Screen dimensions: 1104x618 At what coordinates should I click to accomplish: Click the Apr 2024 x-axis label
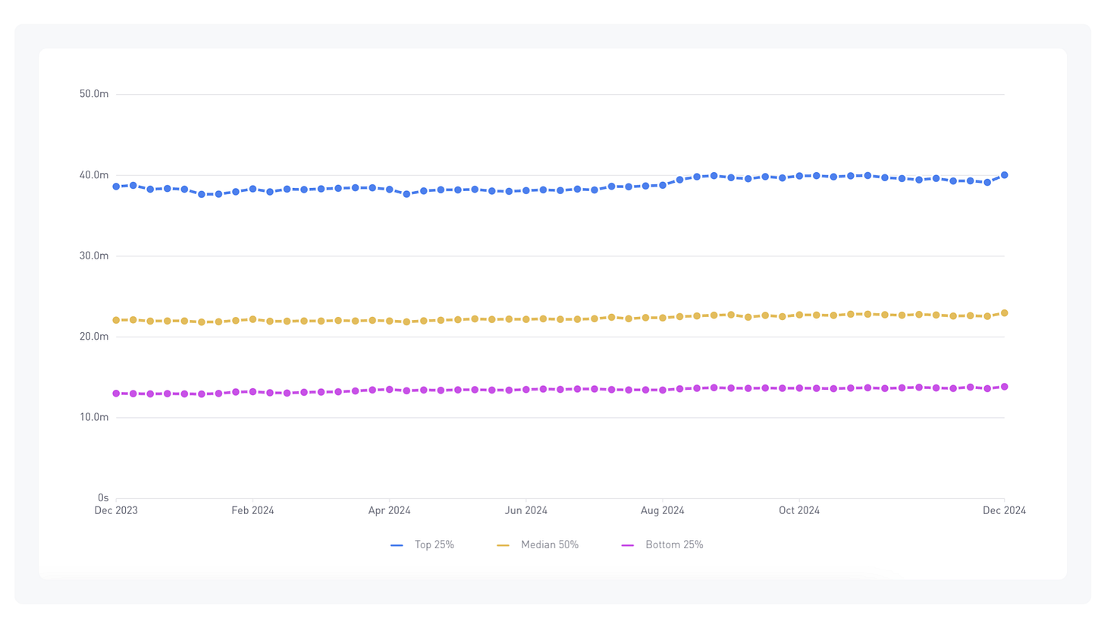390,511
